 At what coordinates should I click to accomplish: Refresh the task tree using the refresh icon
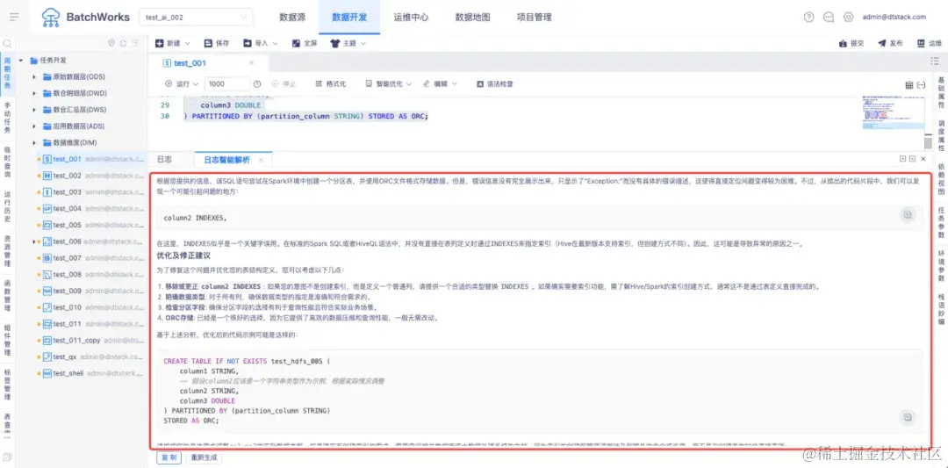click(124, 44)
